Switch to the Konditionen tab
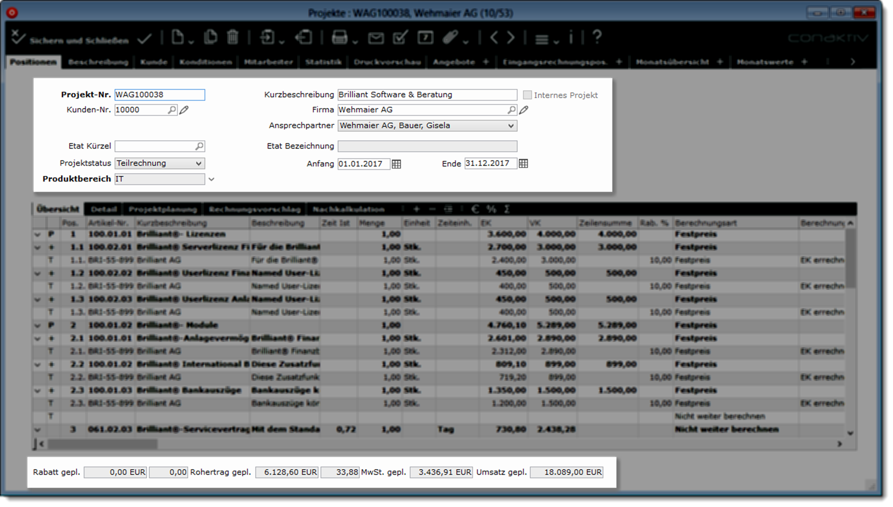This screenshot has width=893, height=507. pyautogui.click(x=205, y=62)
